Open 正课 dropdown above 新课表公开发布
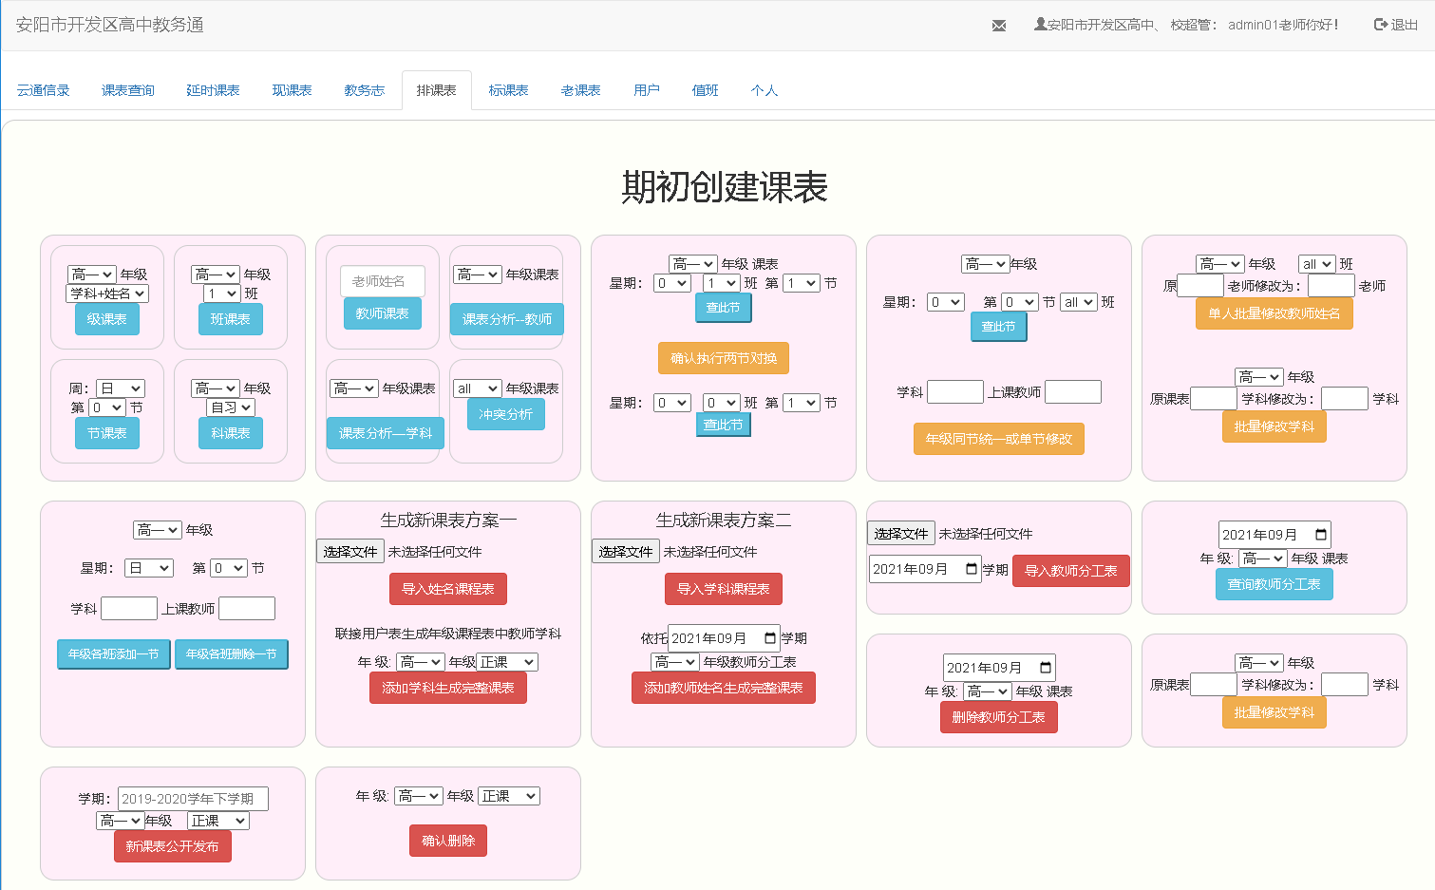 coord(217,821)
